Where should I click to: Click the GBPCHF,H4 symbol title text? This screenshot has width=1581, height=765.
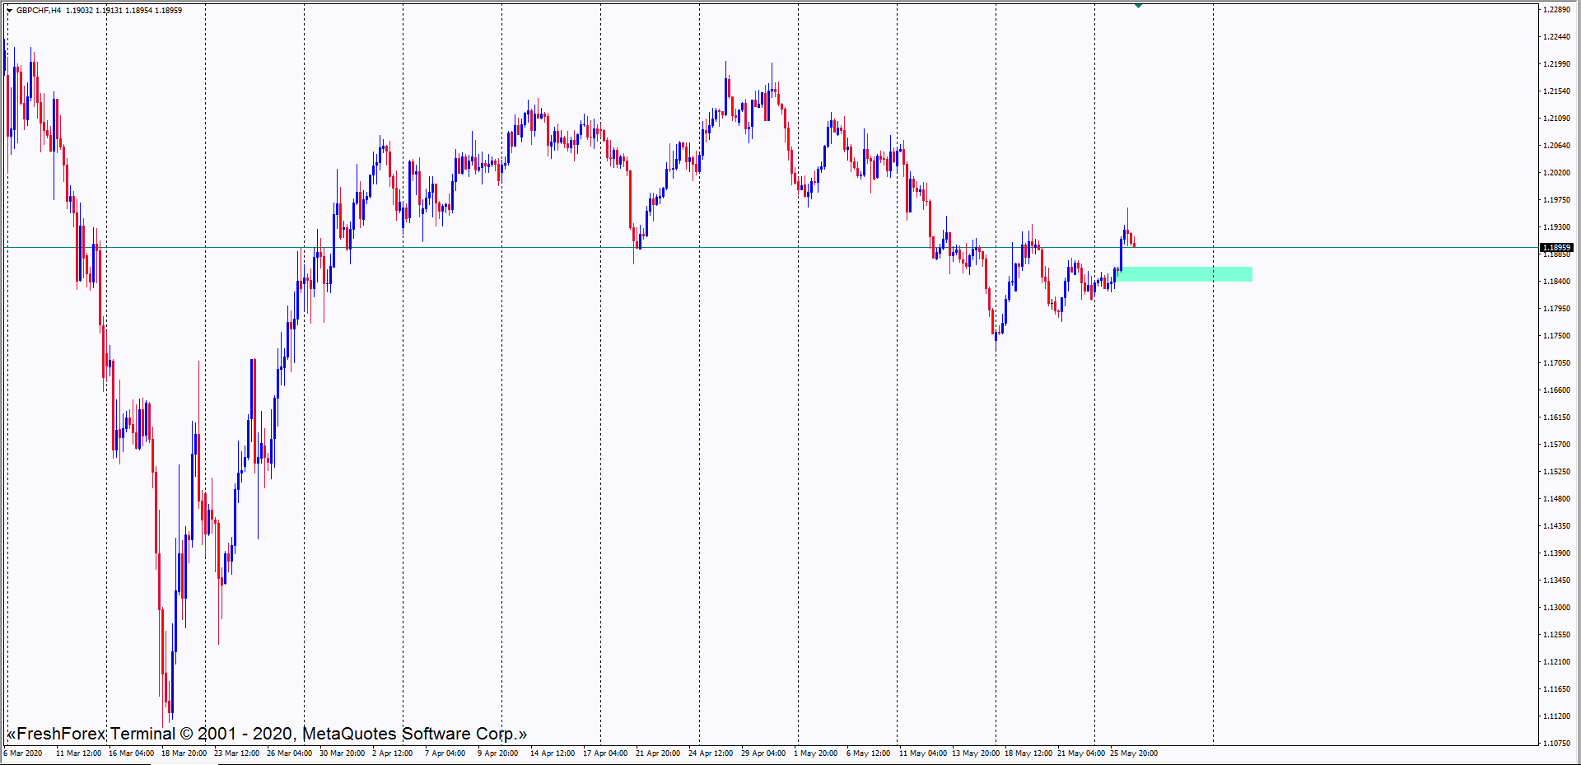39,11
